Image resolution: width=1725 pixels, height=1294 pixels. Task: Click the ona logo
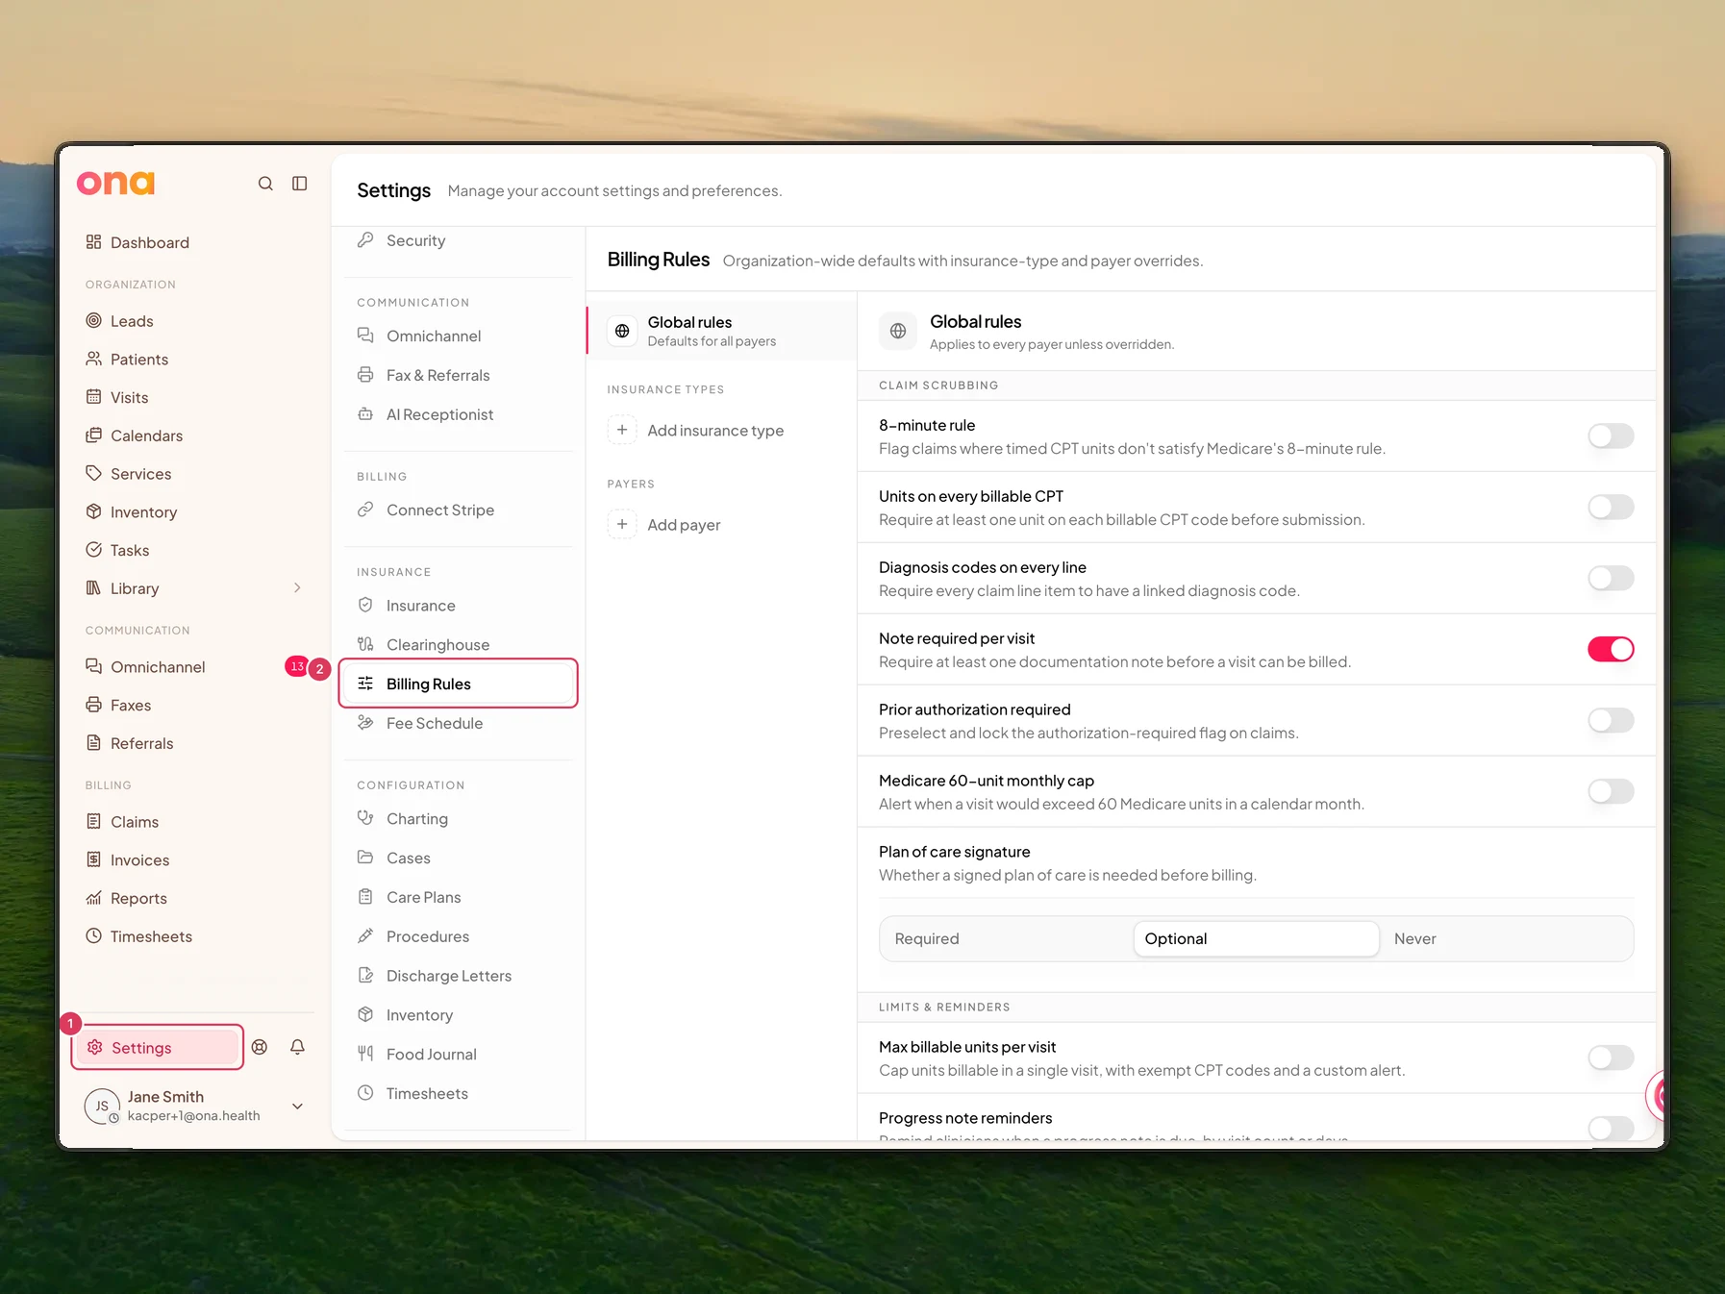click(x=115, y=183)
